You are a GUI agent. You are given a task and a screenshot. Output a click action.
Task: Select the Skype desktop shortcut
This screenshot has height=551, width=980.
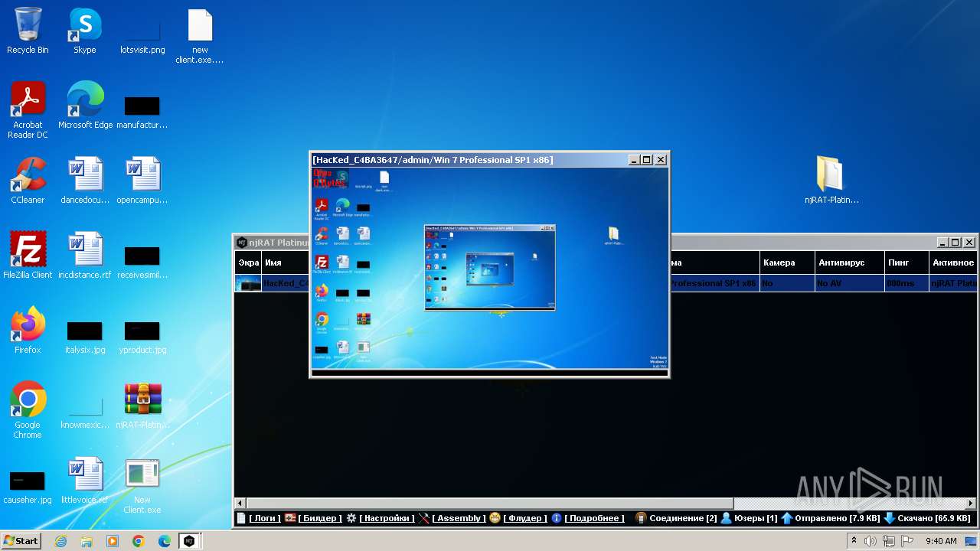tap(85, 31)
